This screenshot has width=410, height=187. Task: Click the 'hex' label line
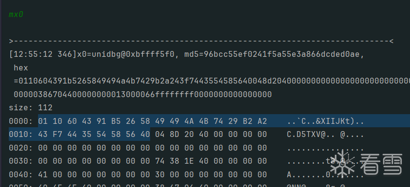21,68
